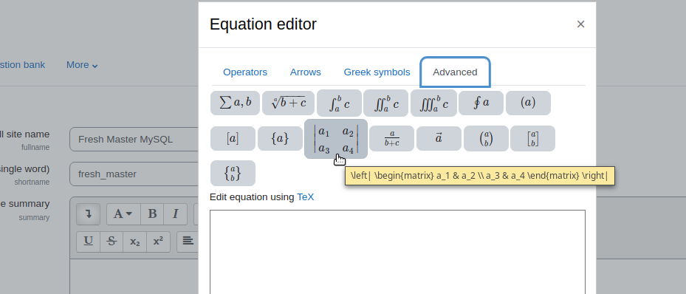Insert the vector arrow over a
This screenshot has width=686, height=294.
439,139
